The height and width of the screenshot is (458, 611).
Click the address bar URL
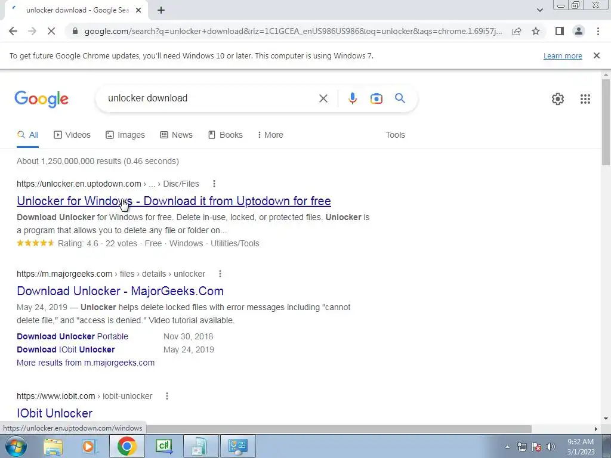(293, 31)
